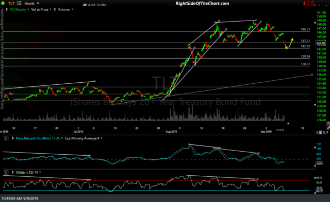Click the orange TLT ticker symbol

[x=11, y=4]
